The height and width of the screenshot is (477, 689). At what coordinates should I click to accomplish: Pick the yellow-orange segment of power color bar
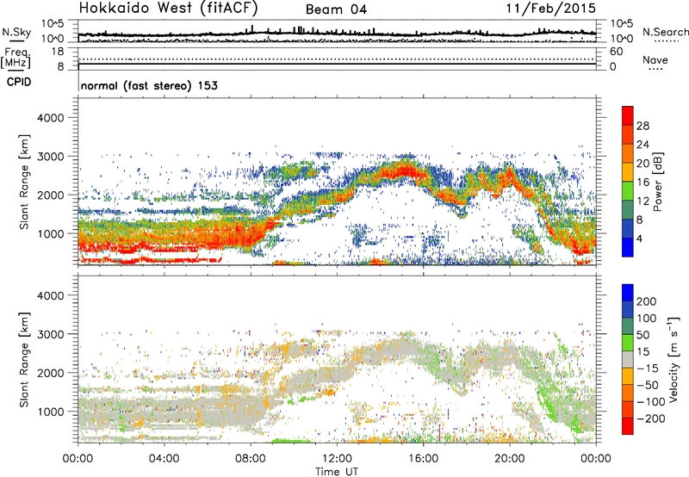628,172
